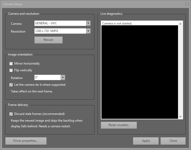
Task: Click the 'Camera Setup' window title
Action: pos(12,4)
